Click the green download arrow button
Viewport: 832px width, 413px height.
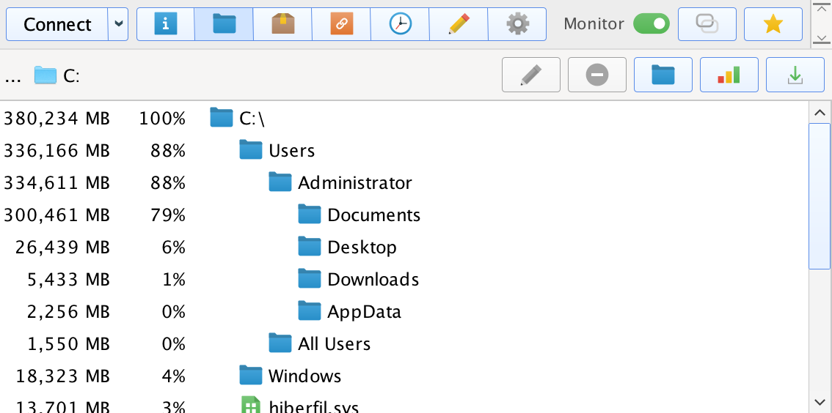pyautogui.click(x=795, y=75)
